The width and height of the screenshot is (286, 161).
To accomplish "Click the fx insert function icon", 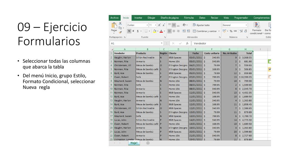I will (x=187, y=43).
